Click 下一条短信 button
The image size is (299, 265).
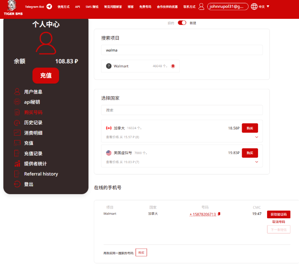tap(279, 229)
